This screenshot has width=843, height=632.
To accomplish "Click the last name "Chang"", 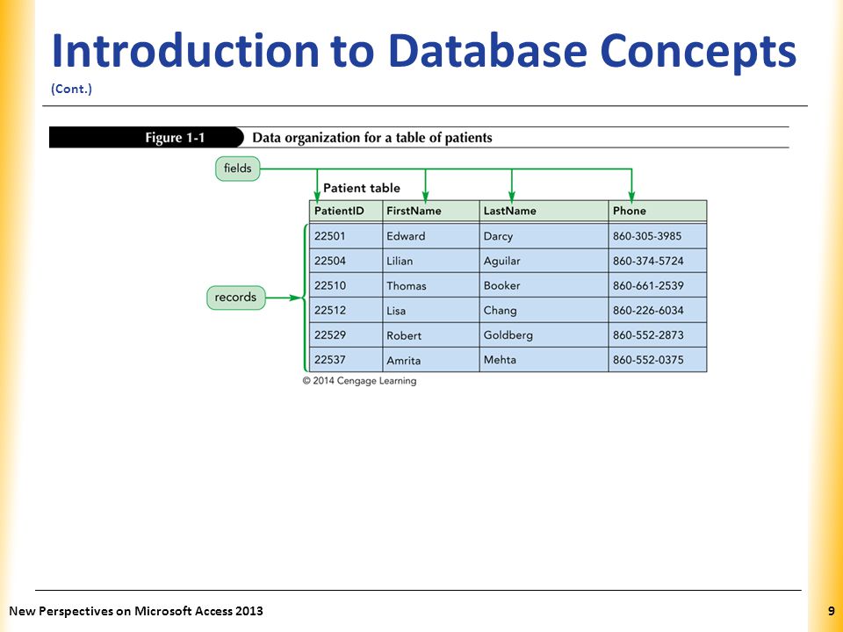I will (x=500, y=311).
